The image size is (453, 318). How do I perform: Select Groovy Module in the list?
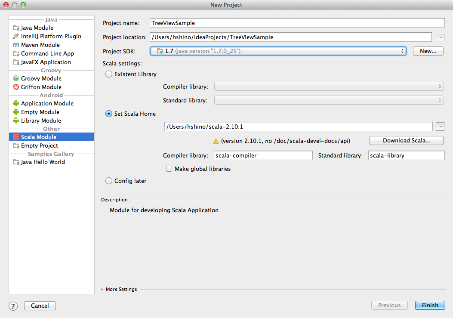click(52, 78)
